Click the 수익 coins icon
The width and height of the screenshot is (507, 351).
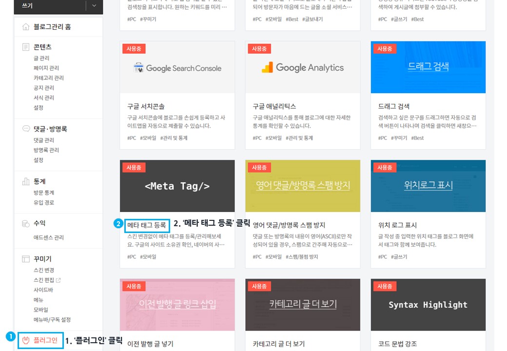pyautogui.click(x=26, y=223)
